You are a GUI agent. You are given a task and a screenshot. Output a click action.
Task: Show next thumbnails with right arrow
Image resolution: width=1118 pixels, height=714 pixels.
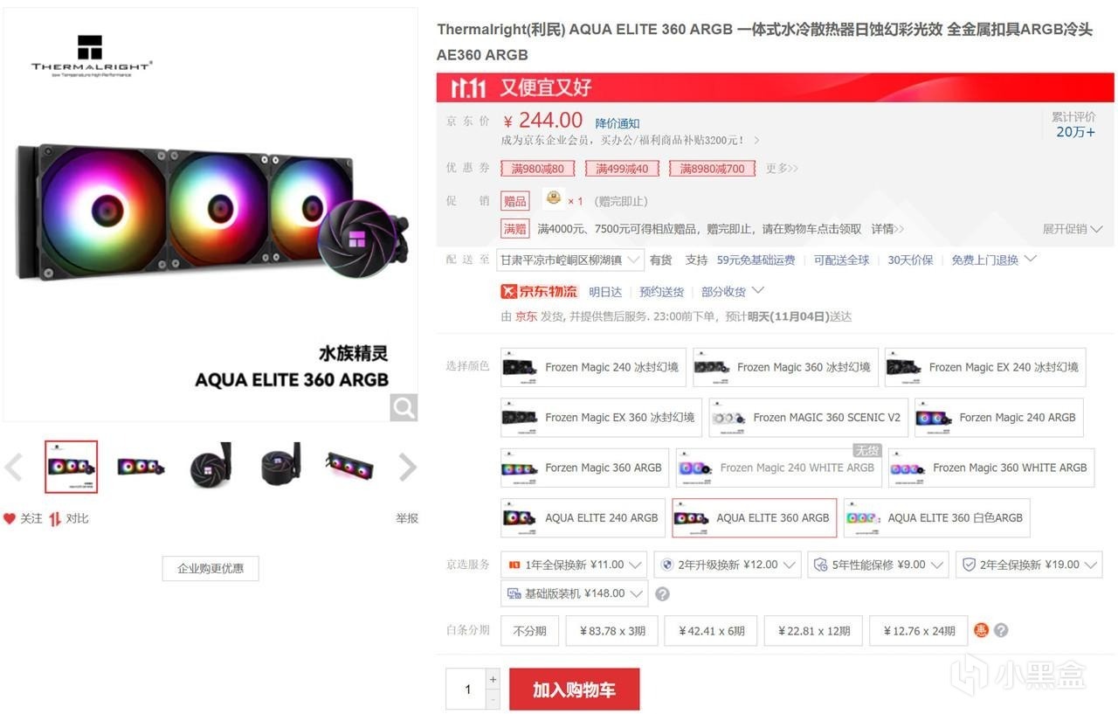click(408, 468)
